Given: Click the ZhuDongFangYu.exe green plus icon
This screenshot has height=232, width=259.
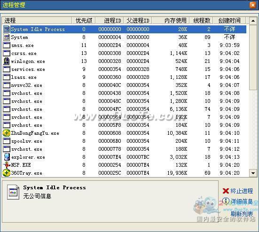Looking at the screenshot, I should 7,133.
